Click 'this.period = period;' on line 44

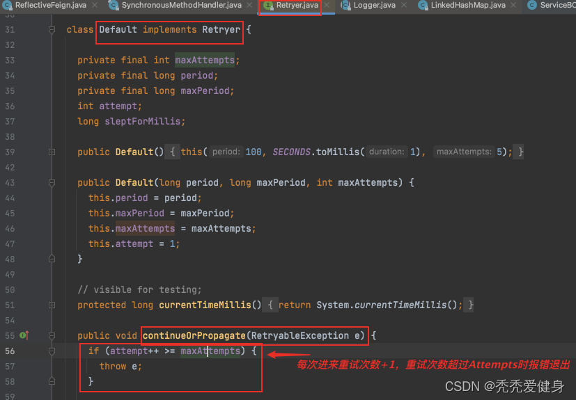click(145, 198)
